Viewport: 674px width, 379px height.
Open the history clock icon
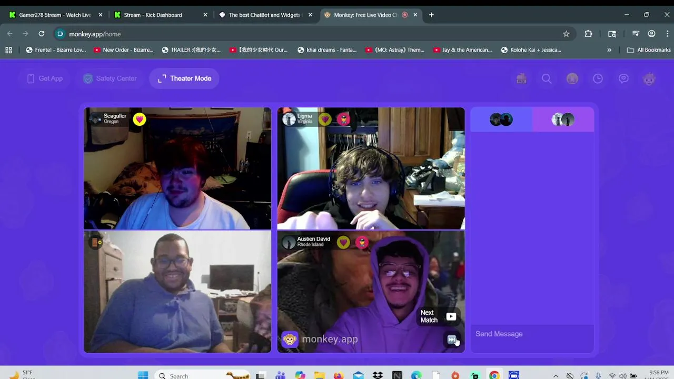[x=598, y=78]
